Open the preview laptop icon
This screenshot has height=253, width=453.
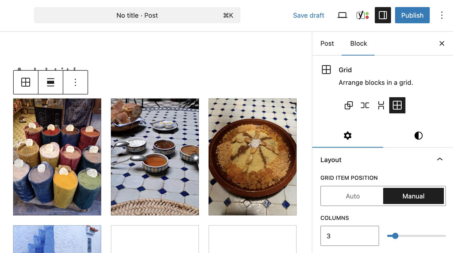tap(342, 15)
